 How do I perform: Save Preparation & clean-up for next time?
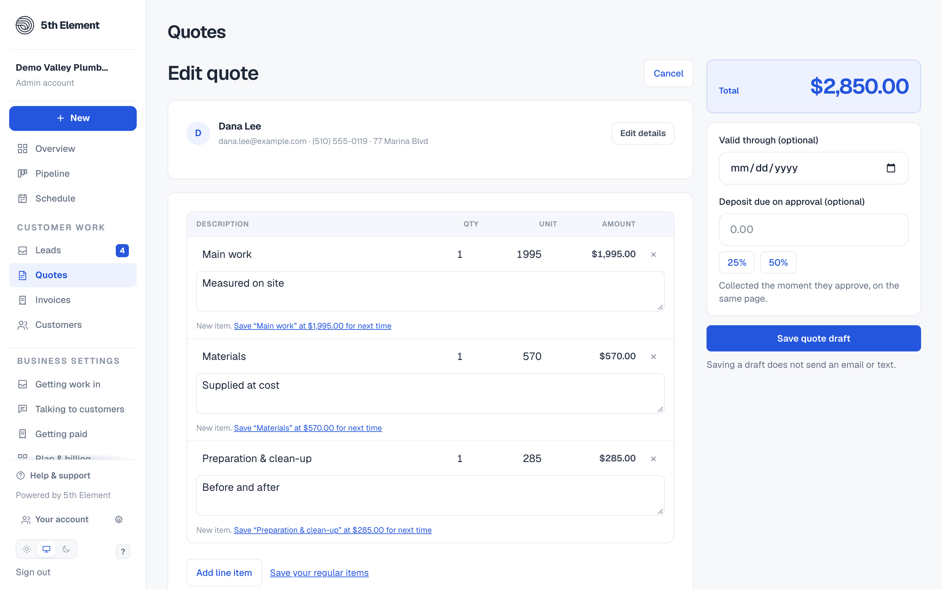coord(333,530)
